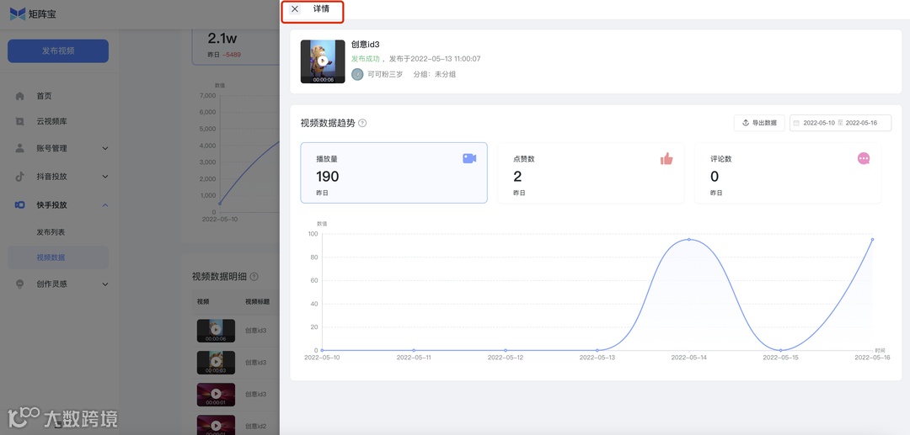Click the chart data point at 2022-05-13
Image resolution: width=910 pixels, height=435 pixels.
(x=597, y=350)
